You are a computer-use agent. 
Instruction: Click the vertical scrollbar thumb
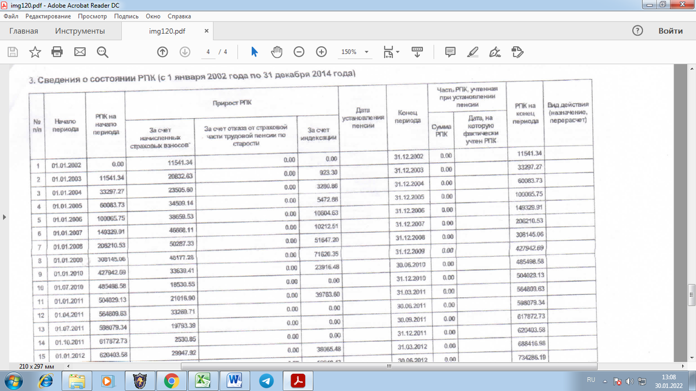pyautogui.click(x=691, y=294)
